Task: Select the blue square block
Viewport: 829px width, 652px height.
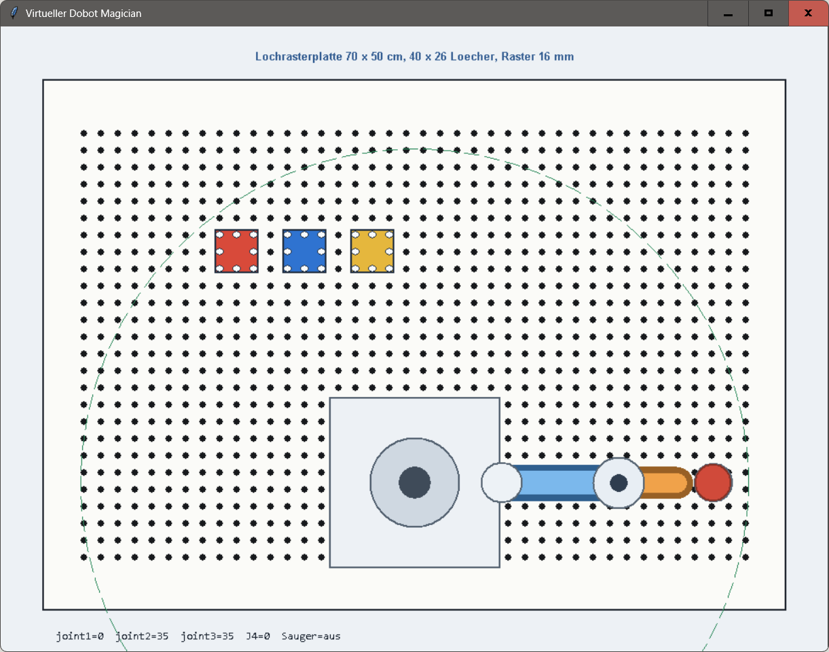Action: click(x=304, y=251)
